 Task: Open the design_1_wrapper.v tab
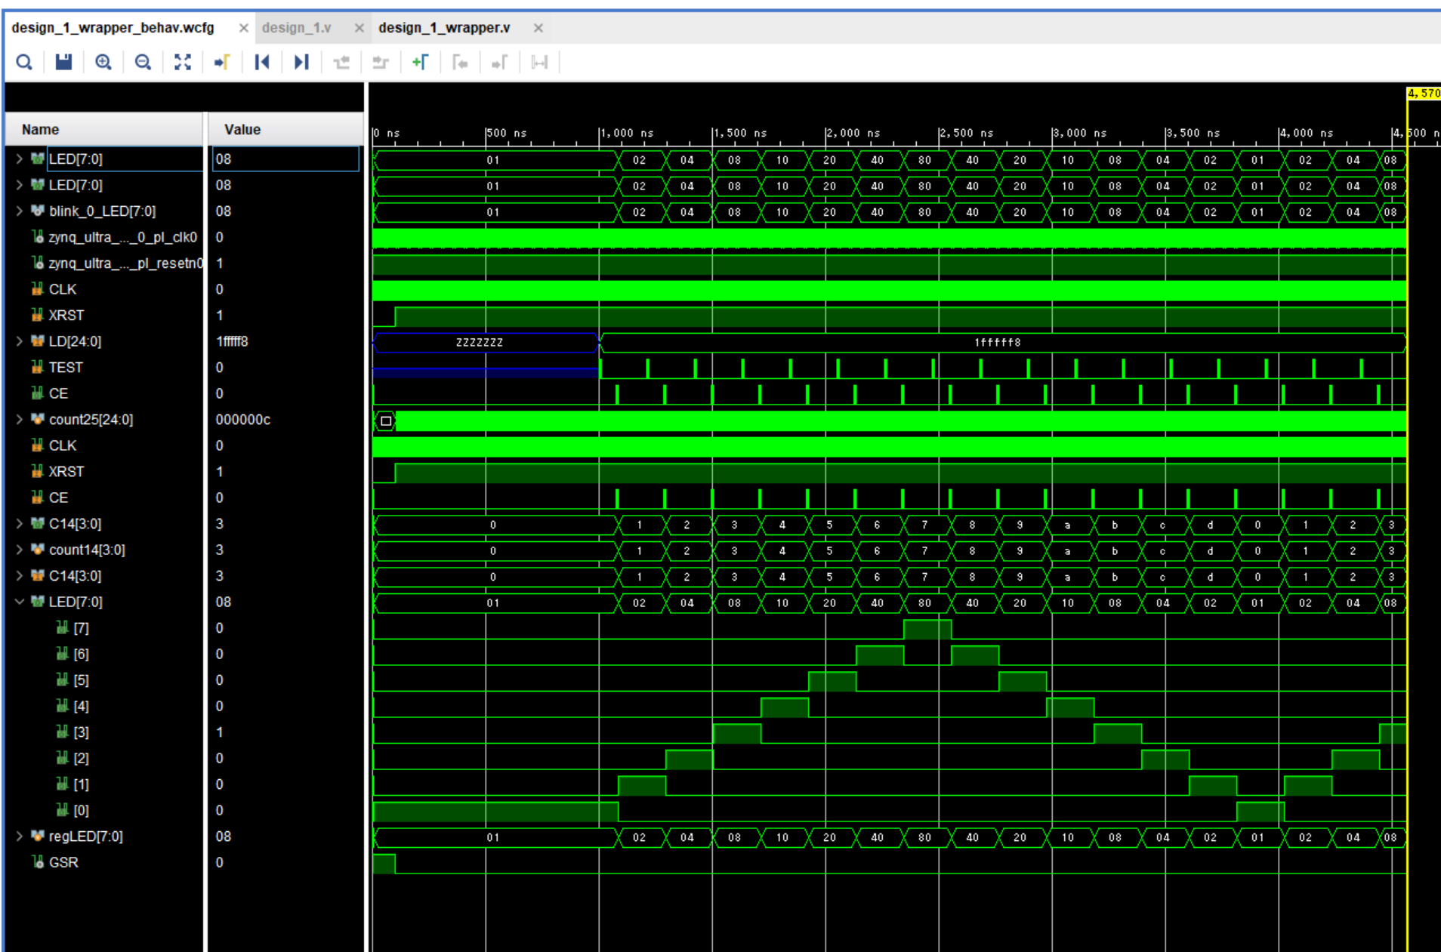444,28
